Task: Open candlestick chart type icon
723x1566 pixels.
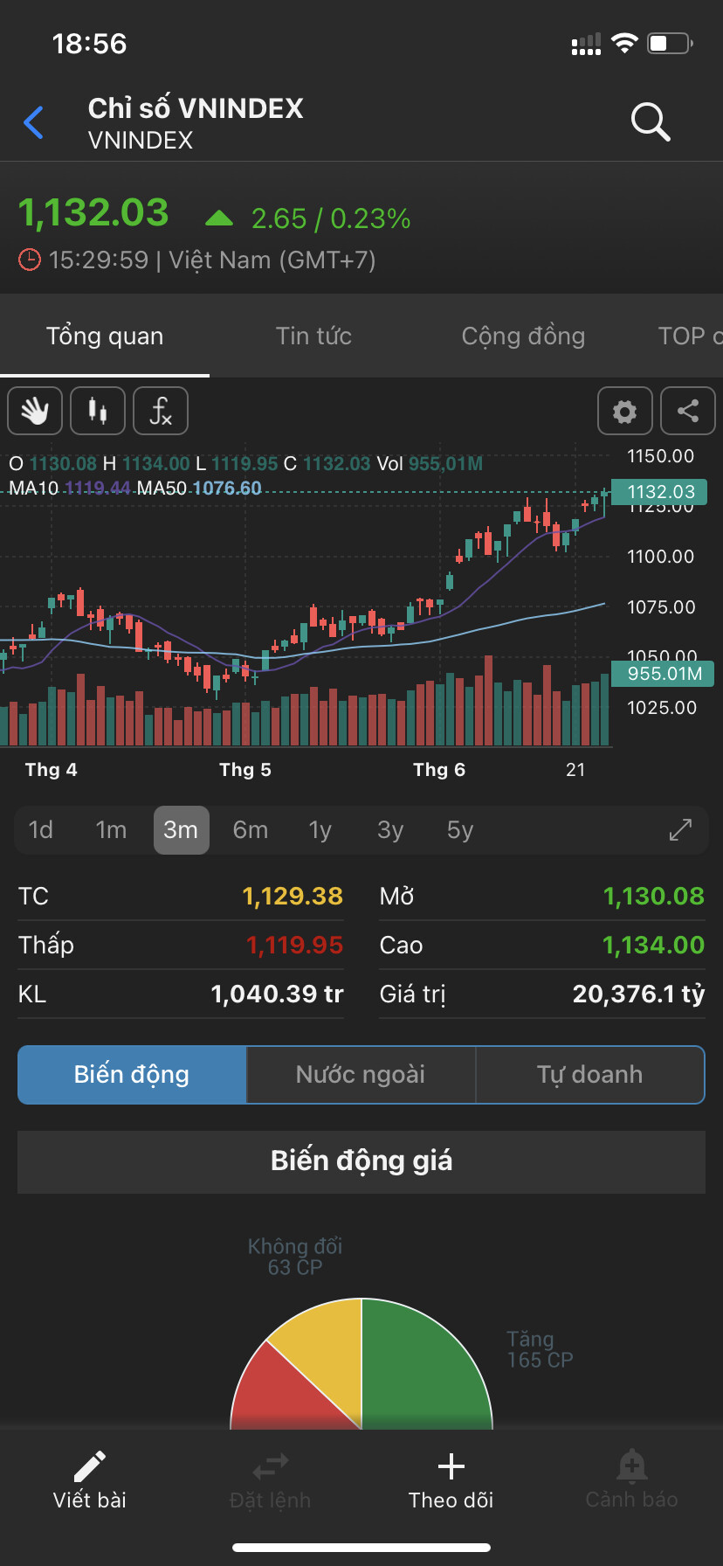Action: (98, 411)
